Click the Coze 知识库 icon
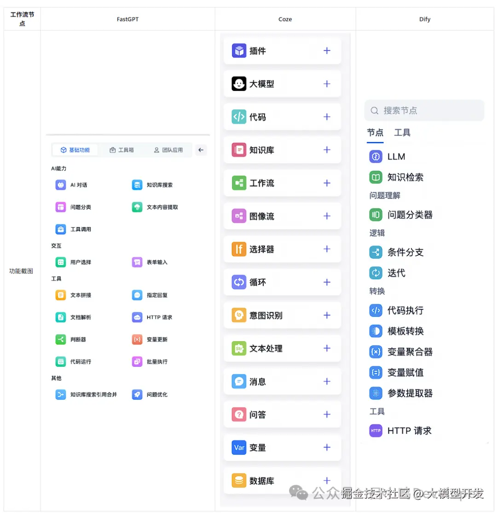Image resolution: width=497 pixels, height=513 pixels. click(239, 150)
